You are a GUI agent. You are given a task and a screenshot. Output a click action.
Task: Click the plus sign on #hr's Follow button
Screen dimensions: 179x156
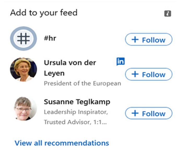pos(135,40)
